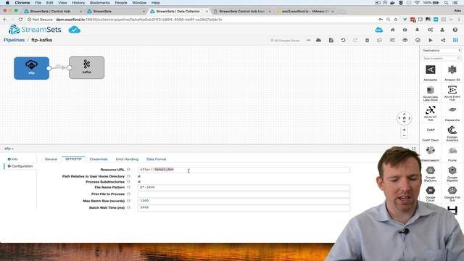Screen dimensions: 464x261
Task: Click the Resource URL field
Action: pyautogui.click(x=244, y=170)
